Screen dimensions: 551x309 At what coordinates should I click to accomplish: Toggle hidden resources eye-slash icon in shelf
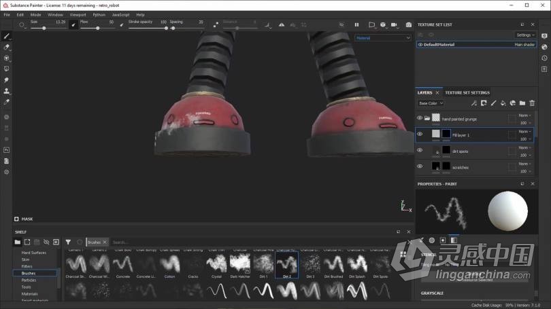(x=46, y=242)
